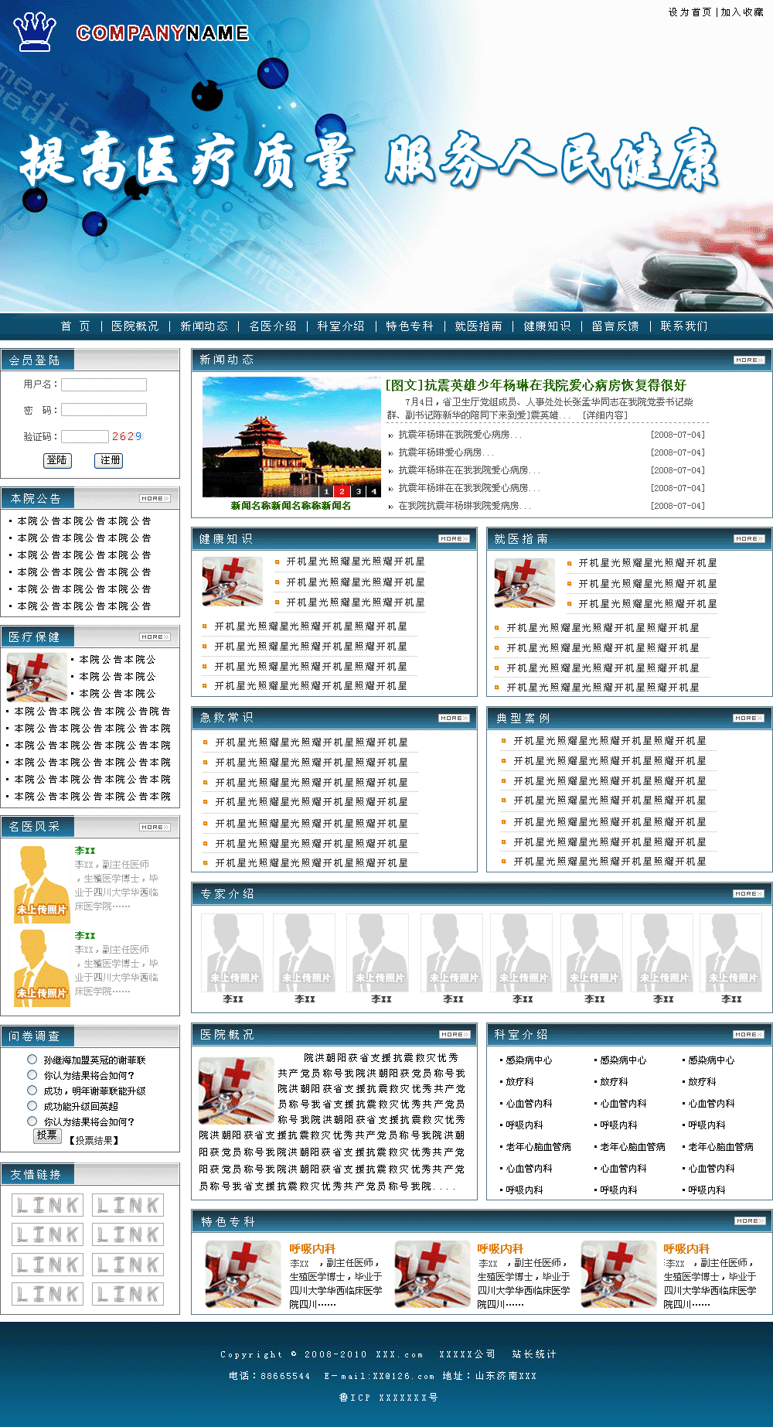Click the first LINK banner in 友情链接
The image size is (773, 1427).
pyautogui.click(x=47, y=1205)
